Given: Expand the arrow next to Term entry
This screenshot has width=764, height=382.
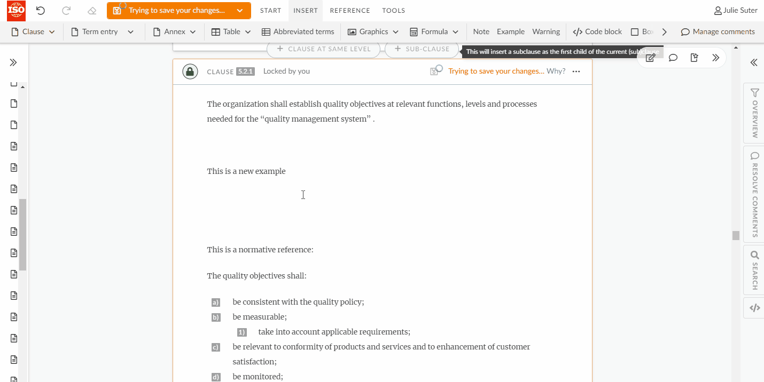Looking at the screenshot, I should click(x=131, y=32).
